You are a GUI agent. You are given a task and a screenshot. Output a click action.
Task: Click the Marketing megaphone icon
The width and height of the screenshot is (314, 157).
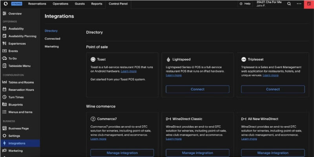[4, 151]
